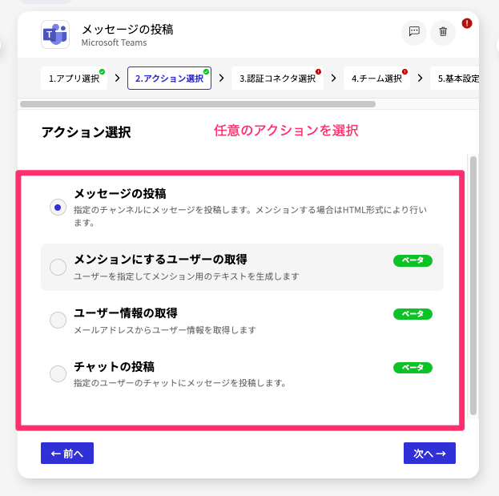Open the 2.アクション選択 step tab

[169, 79]
